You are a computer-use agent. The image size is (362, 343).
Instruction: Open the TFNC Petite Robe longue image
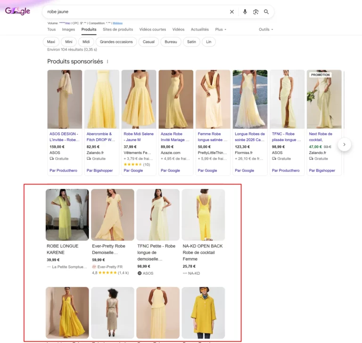[158, 215]
